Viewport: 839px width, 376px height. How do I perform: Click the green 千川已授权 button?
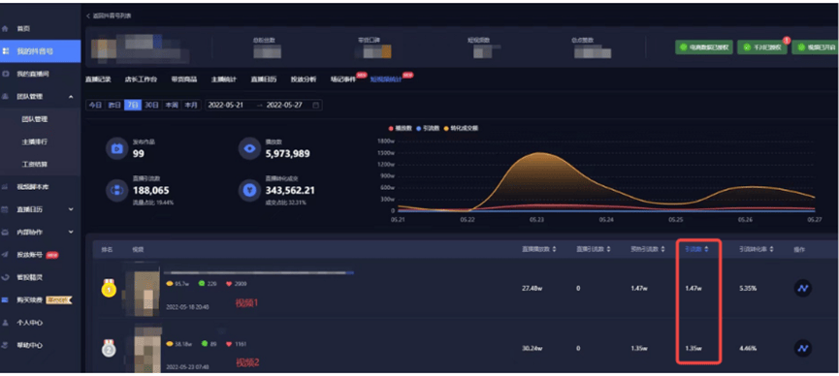point(762,47)
